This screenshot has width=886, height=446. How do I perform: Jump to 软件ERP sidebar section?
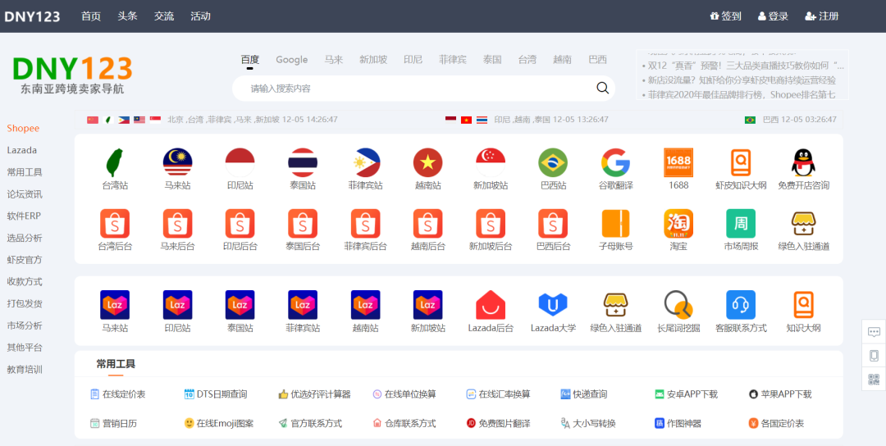[24, 216]
